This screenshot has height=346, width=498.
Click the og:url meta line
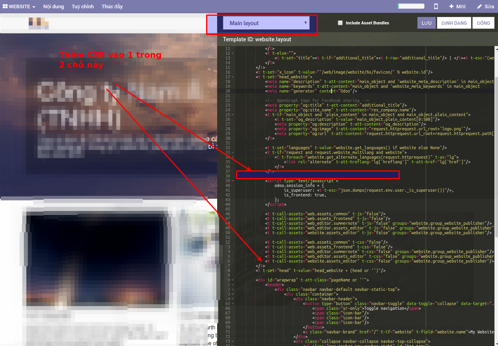point(384,133)
